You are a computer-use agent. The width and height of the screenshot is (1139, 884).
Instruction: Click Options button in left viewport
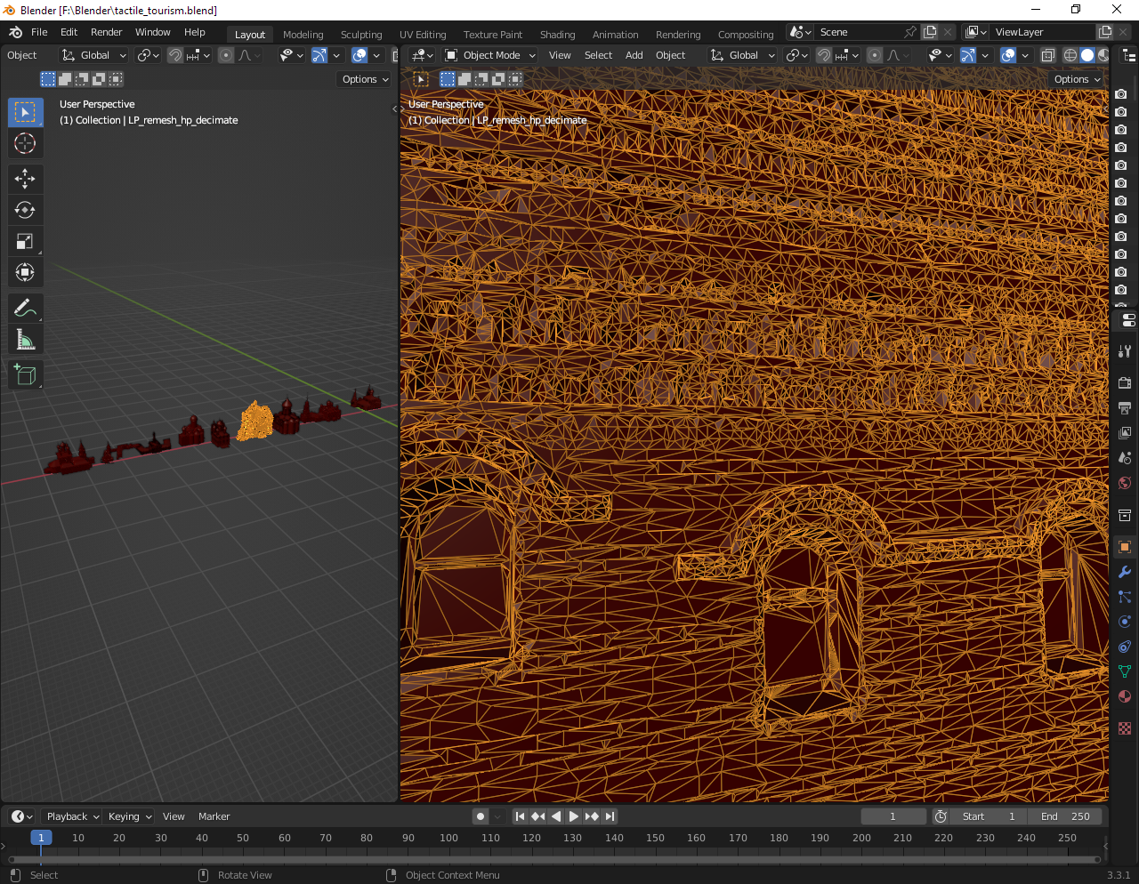(365, 79)
